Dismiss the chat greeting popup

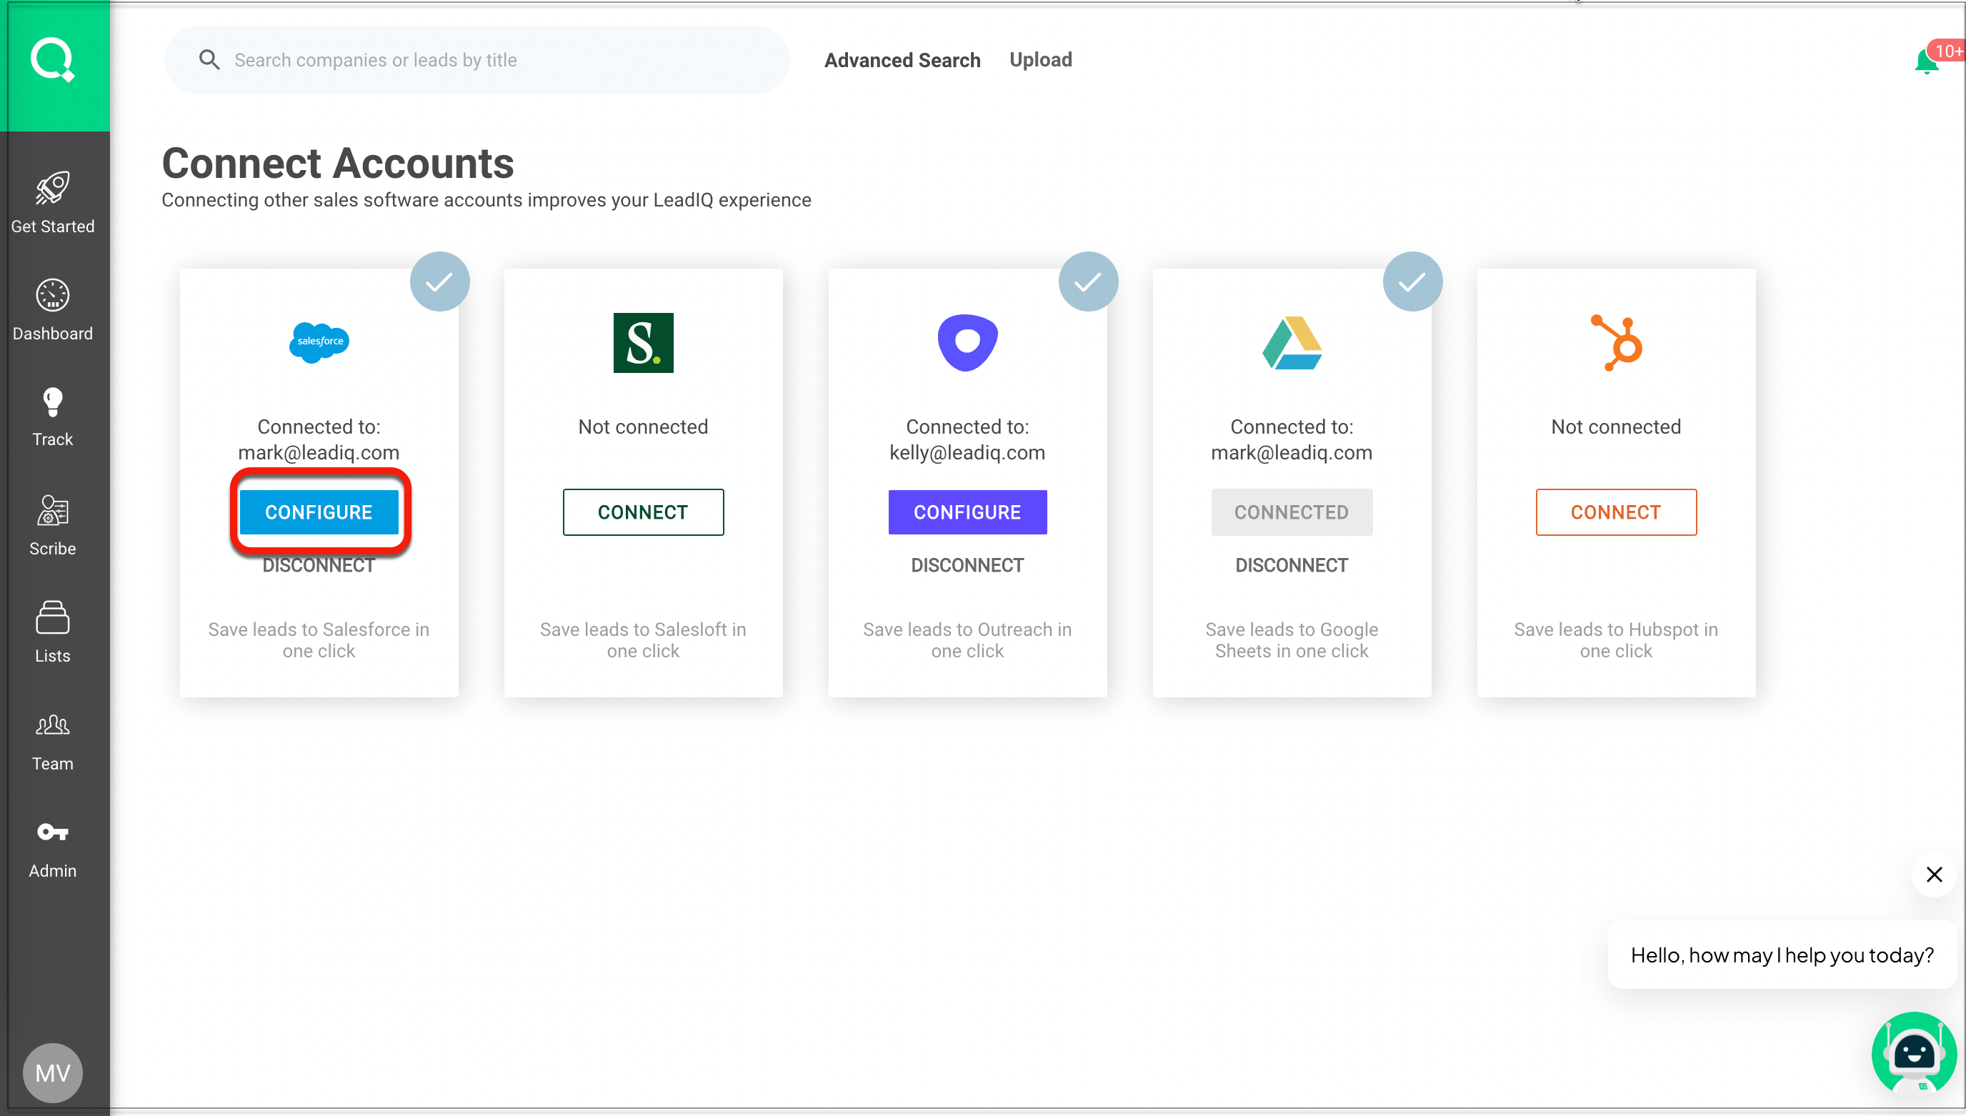[x=1934, y=875]
